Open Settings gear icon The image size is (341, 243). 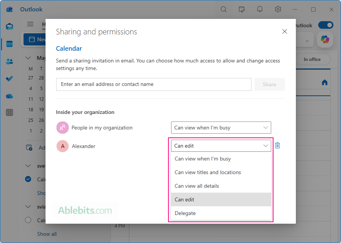tap(278, 9)
